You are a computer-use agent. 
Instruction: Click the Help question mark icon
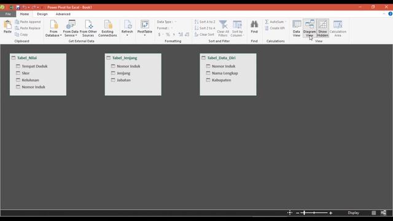point(391,14)
